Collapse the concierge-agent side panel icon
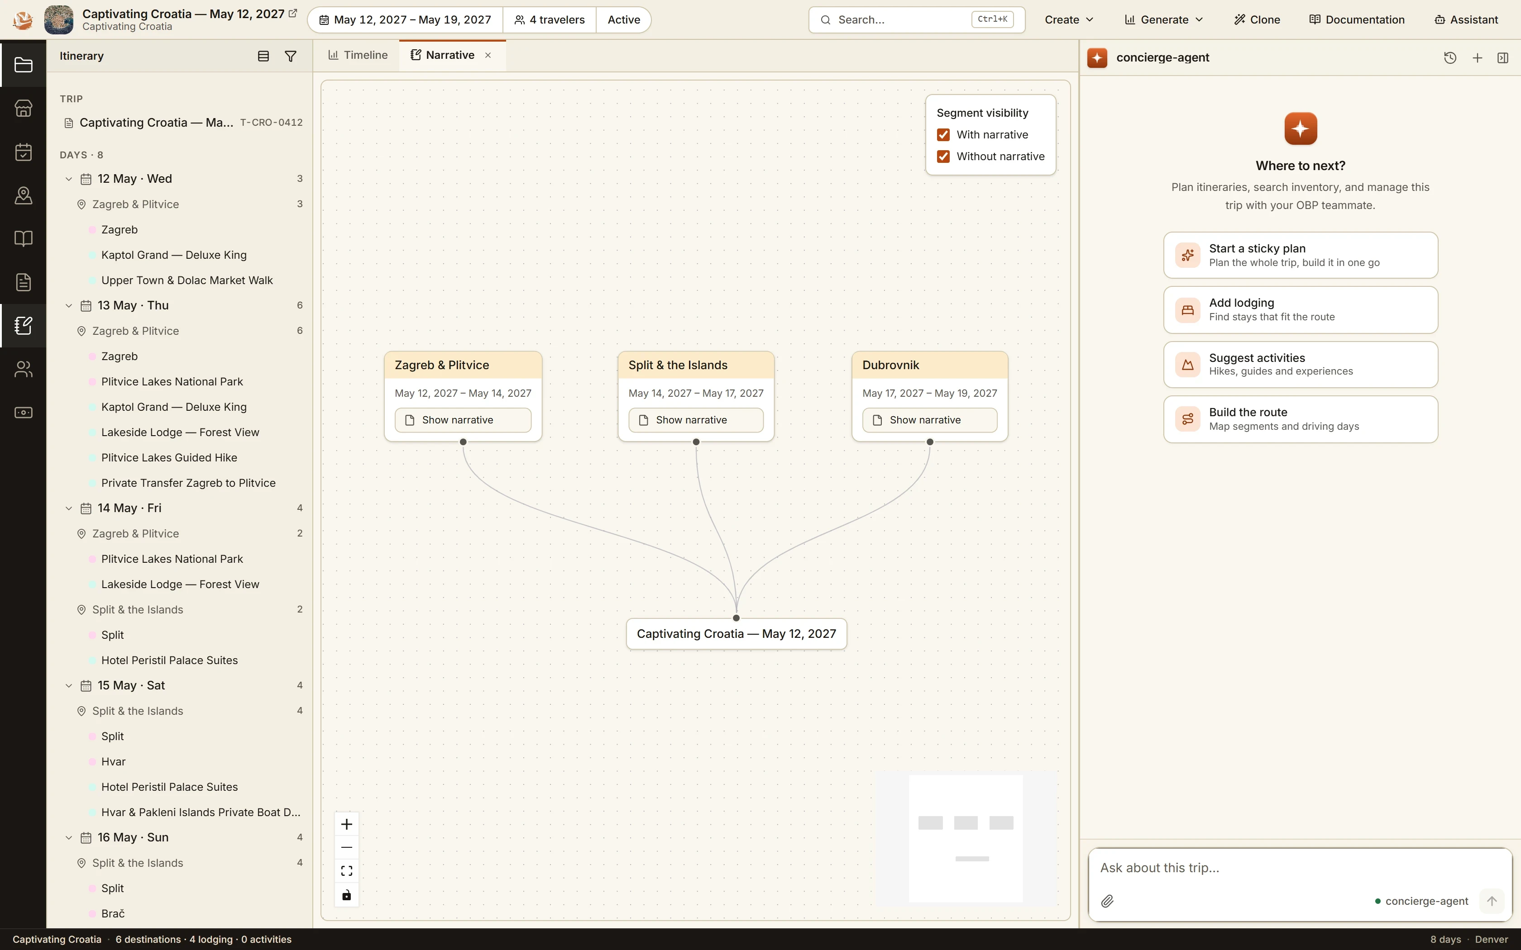This screenshot has width=1521, height=950. pyautogui.click(x=1503, y=58)
